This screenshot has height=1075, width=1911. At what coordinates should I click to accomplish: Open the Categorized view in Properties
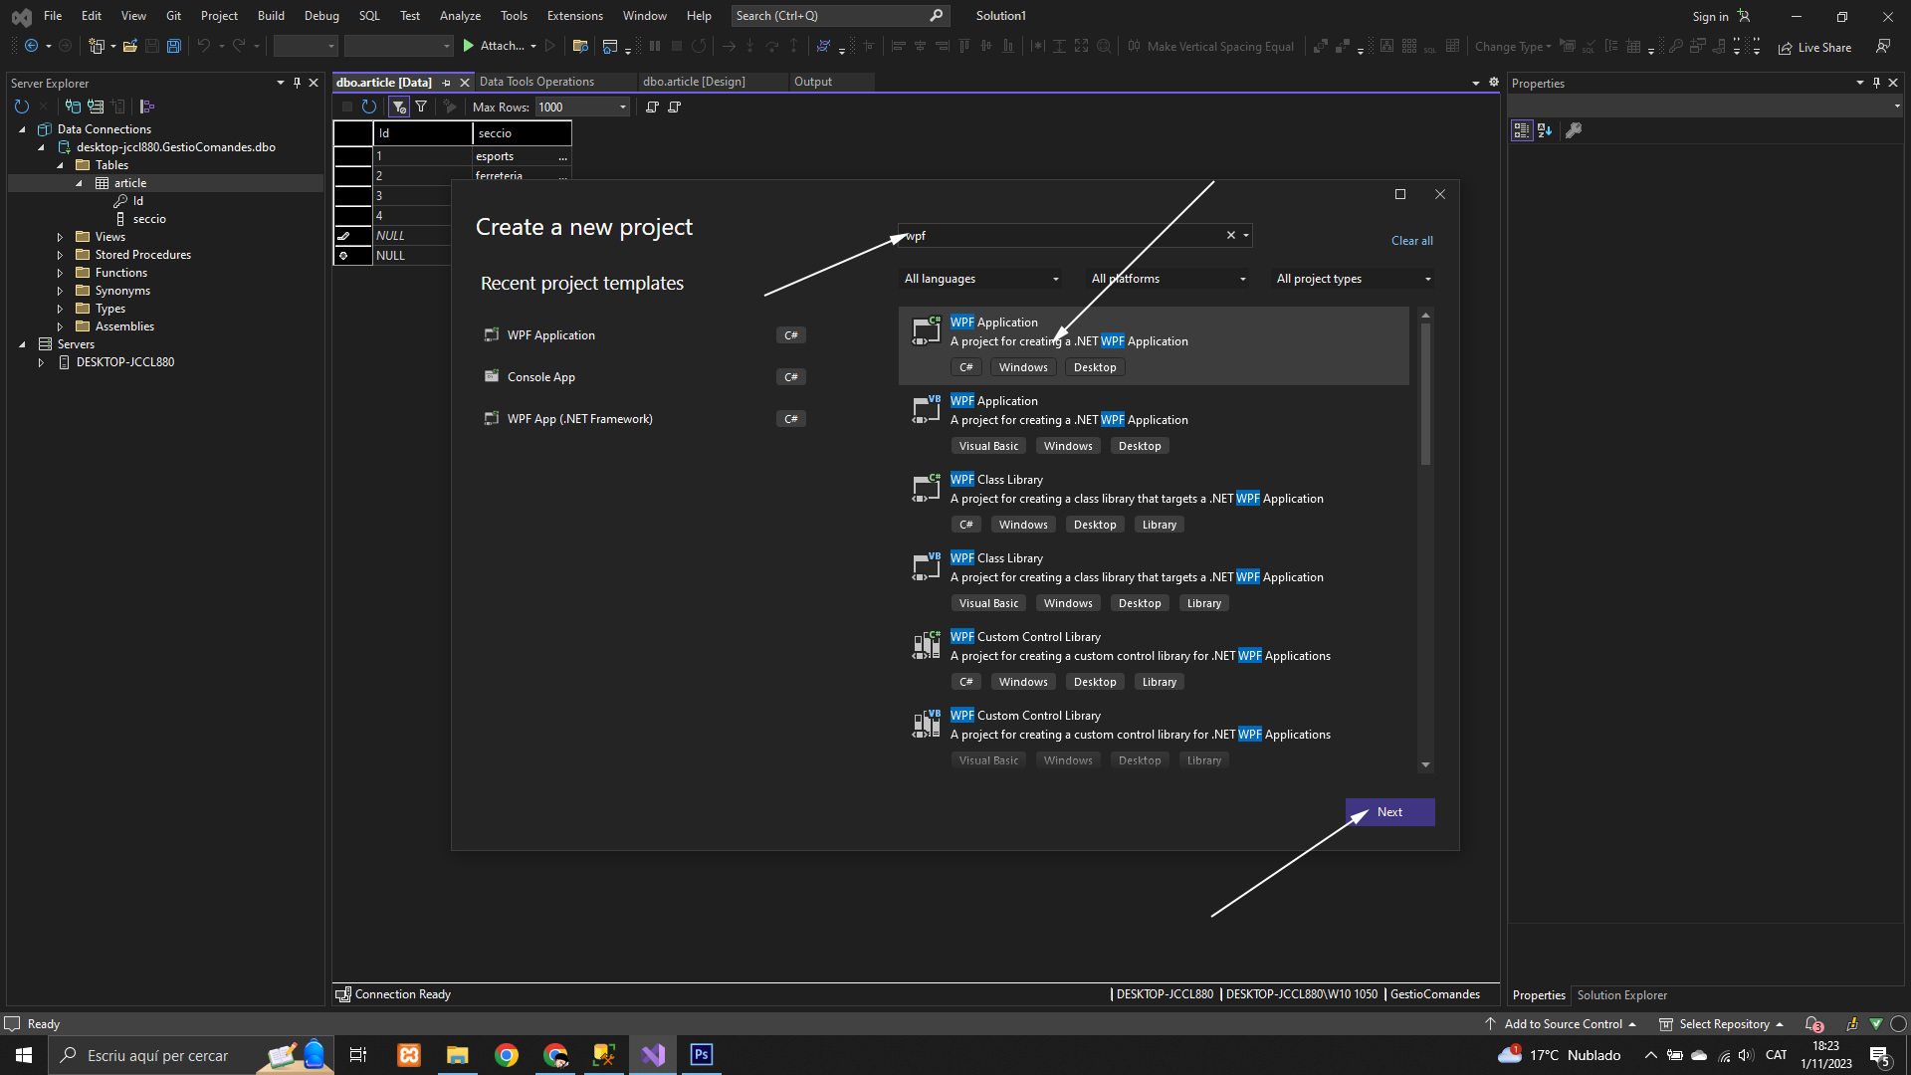point(1521,130)
